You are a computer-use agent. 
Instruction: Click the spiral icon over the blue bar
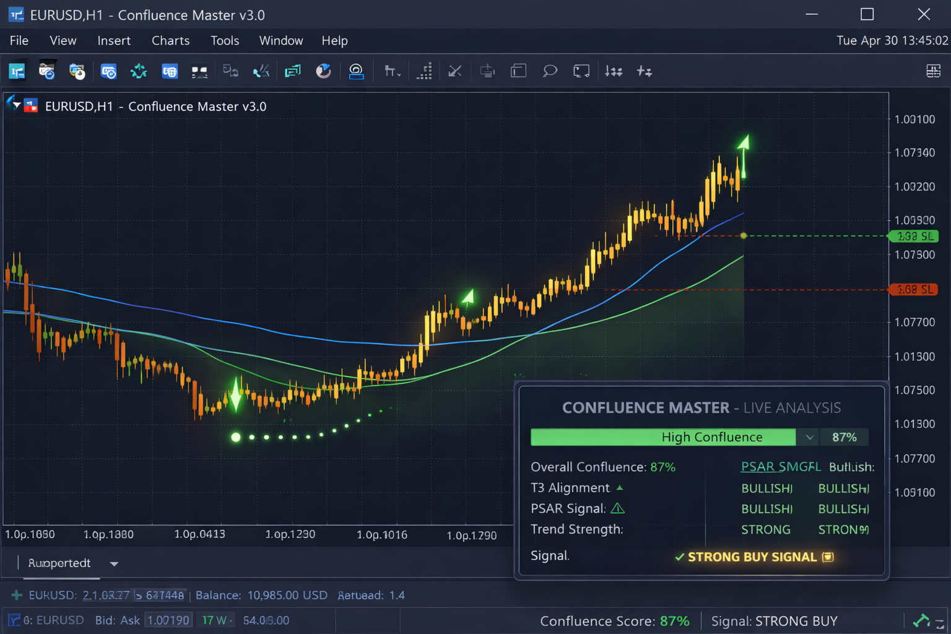coord(356,71)
